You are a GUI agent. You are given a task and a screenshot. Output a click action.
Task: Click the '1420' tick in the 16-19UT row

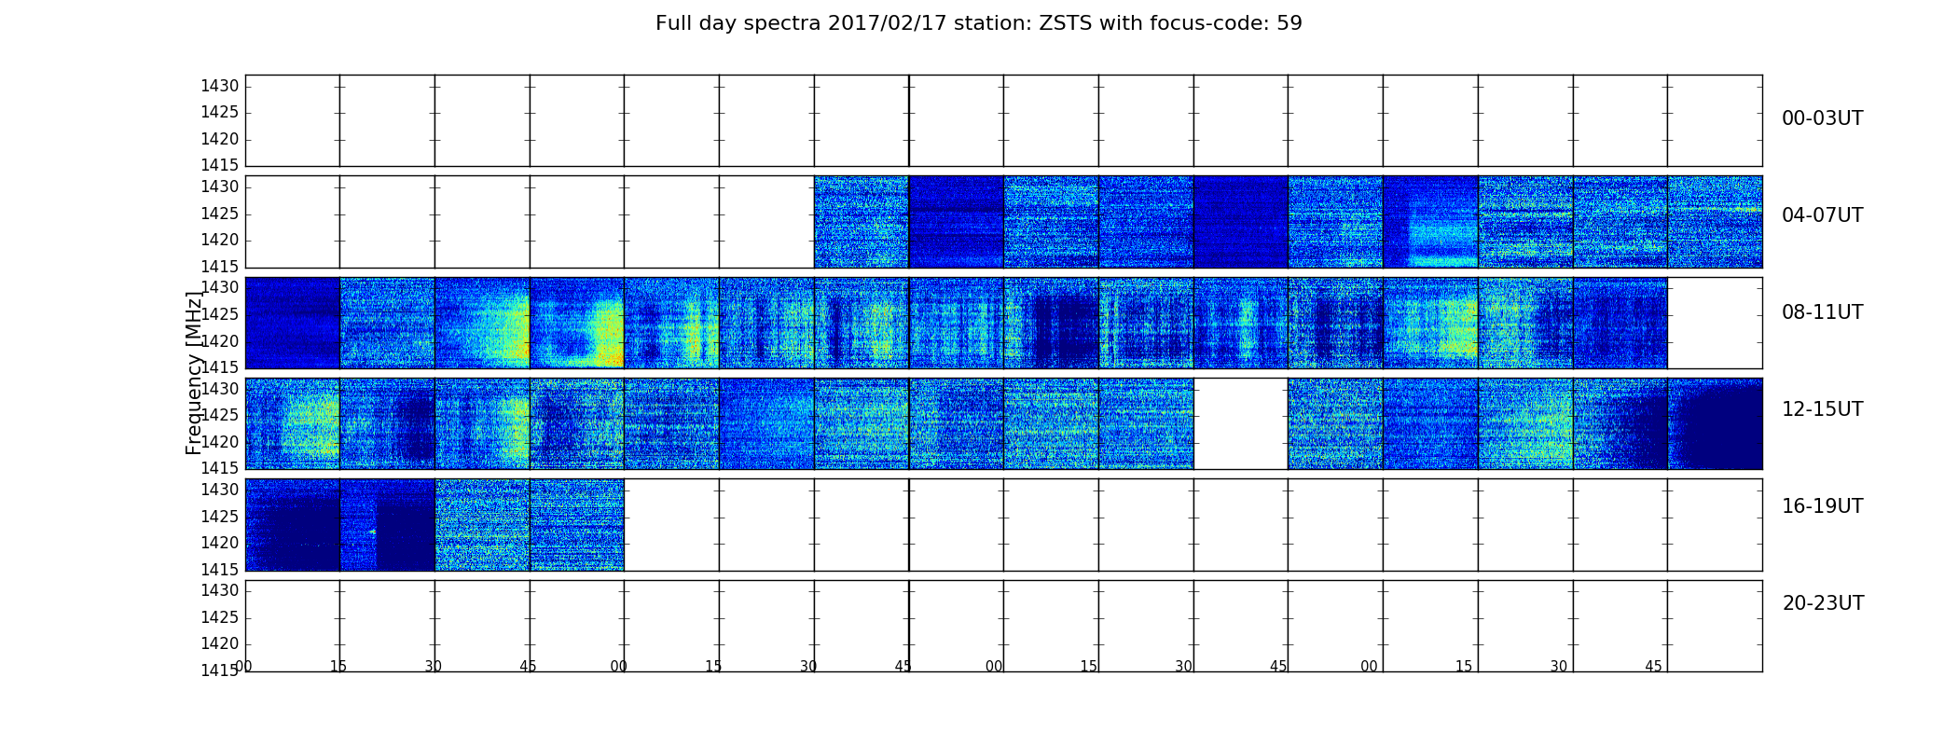pyautogui.click(x=220, y=543)
